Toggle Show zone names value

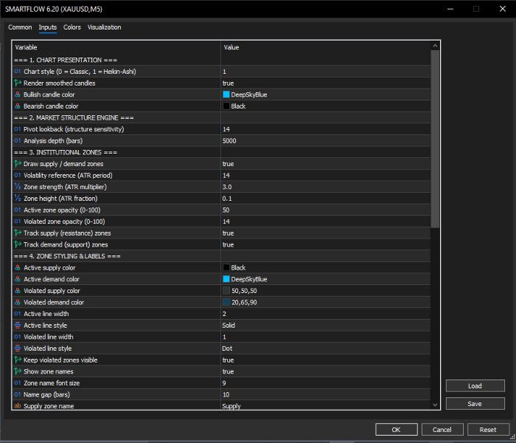pos(325,371)
